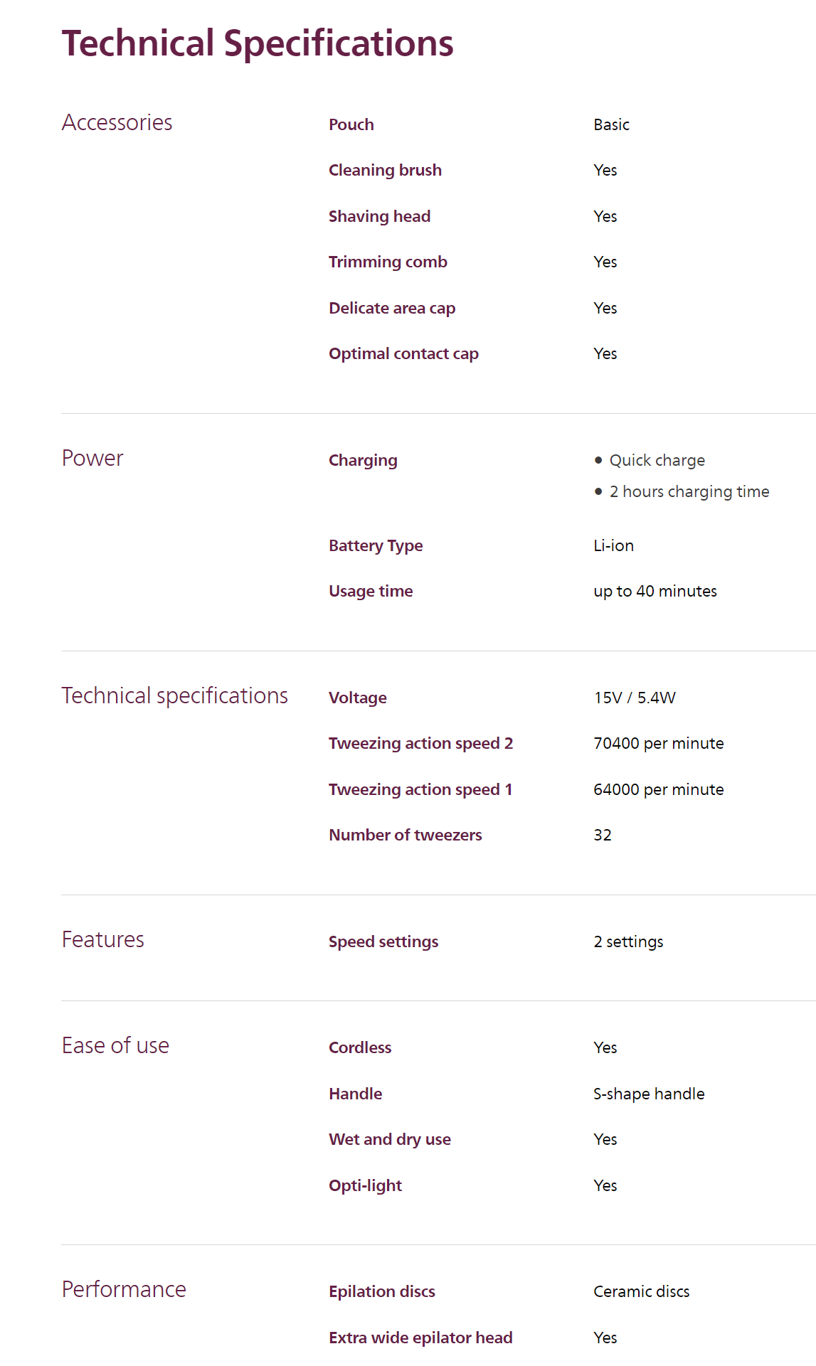This screenshot has width=816, height=1366.
Task: Select the Quick charge bullet item
Action: (657, 460)
